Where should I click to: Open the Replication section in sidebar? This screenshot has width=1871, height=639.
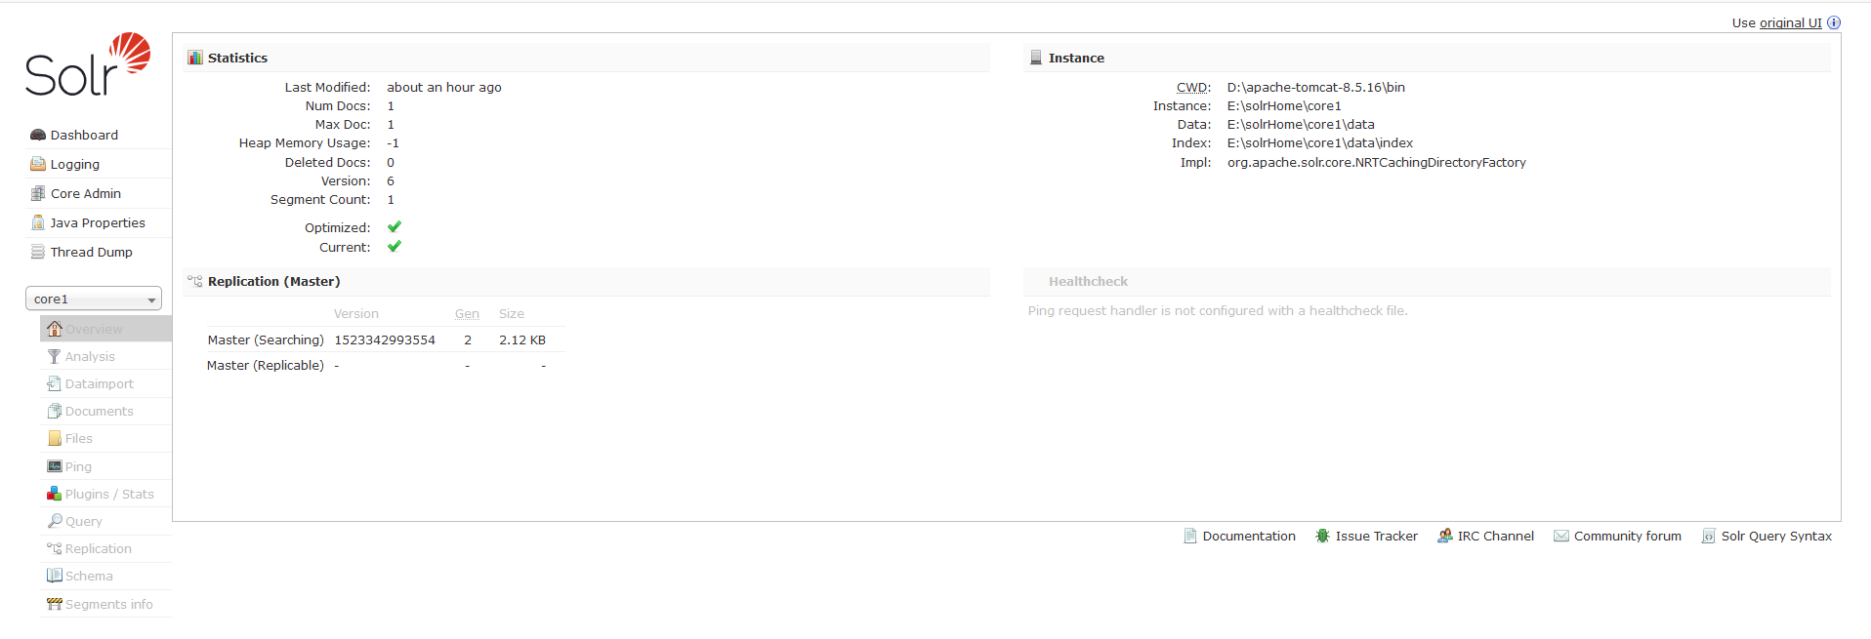point(99,548)
